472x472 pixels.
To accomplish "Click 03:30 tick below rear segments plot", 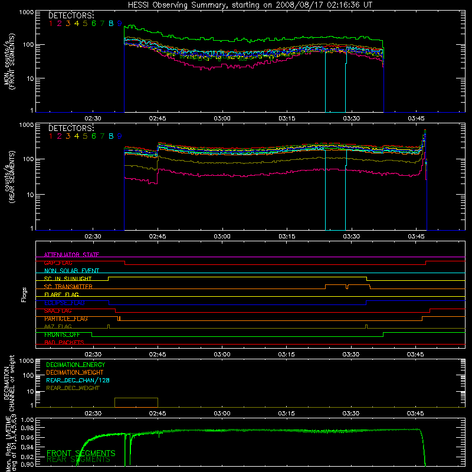I will 351,237.
